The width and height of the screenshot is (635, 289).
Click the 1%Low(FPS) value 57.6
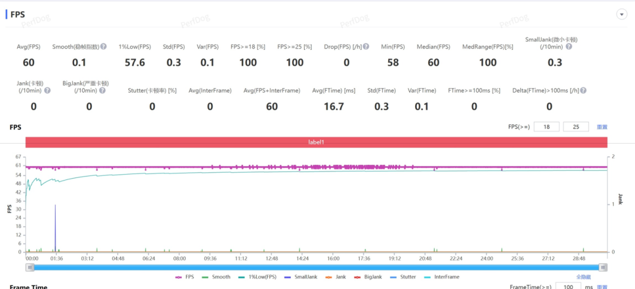[x=135, y=63]
